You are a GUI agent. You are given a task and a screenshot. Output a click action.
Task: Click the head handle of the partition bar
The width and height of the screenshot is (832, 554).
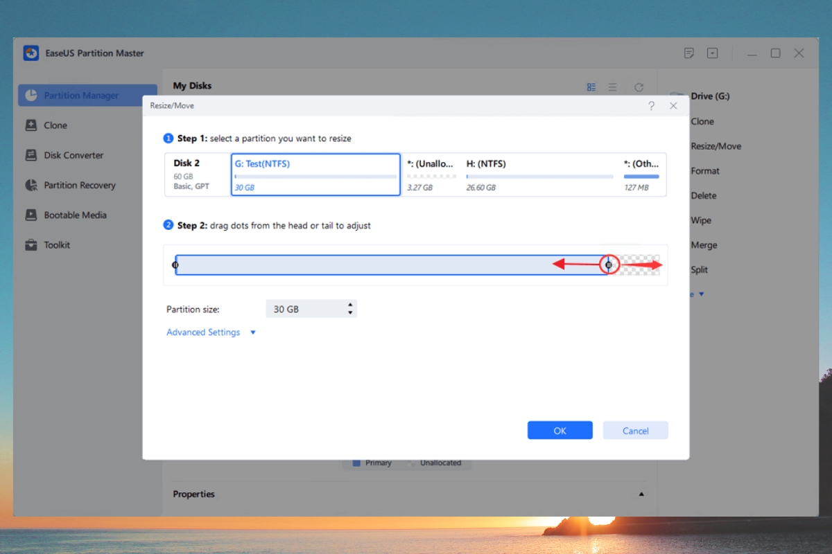pyautogui.click(x=175, y=265)
